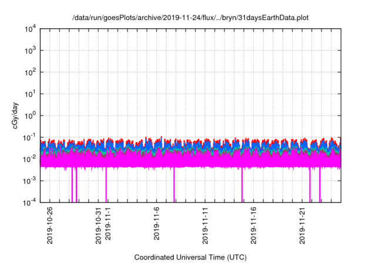The height and width of the screenshot is (263, 376).
Task: Click the plot title file path
Action: point(190,18)
